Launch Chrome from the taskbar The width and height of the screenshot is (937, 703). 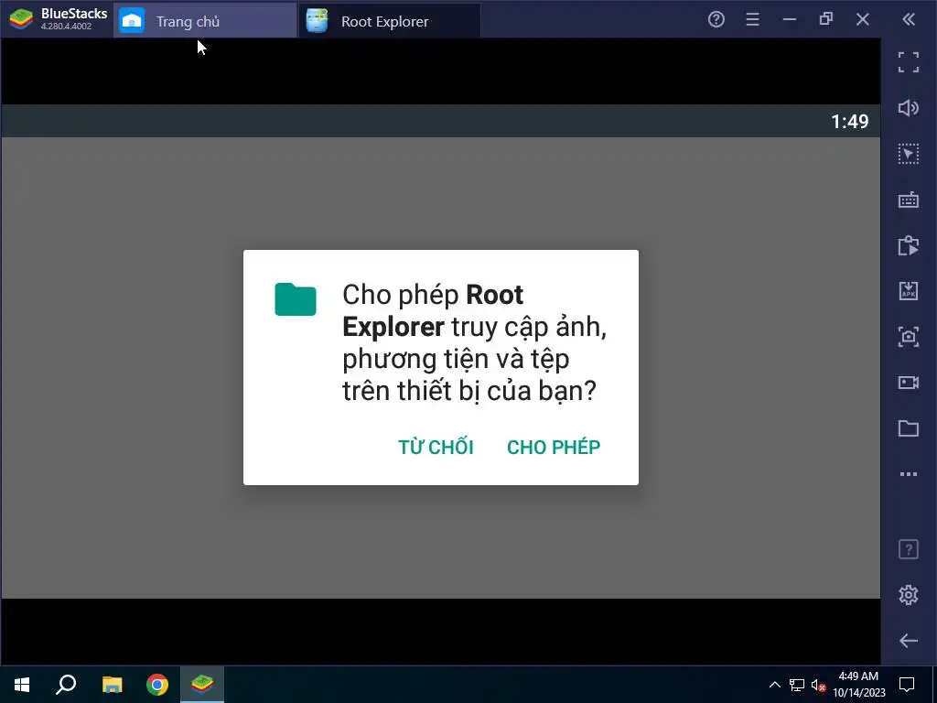157,685
